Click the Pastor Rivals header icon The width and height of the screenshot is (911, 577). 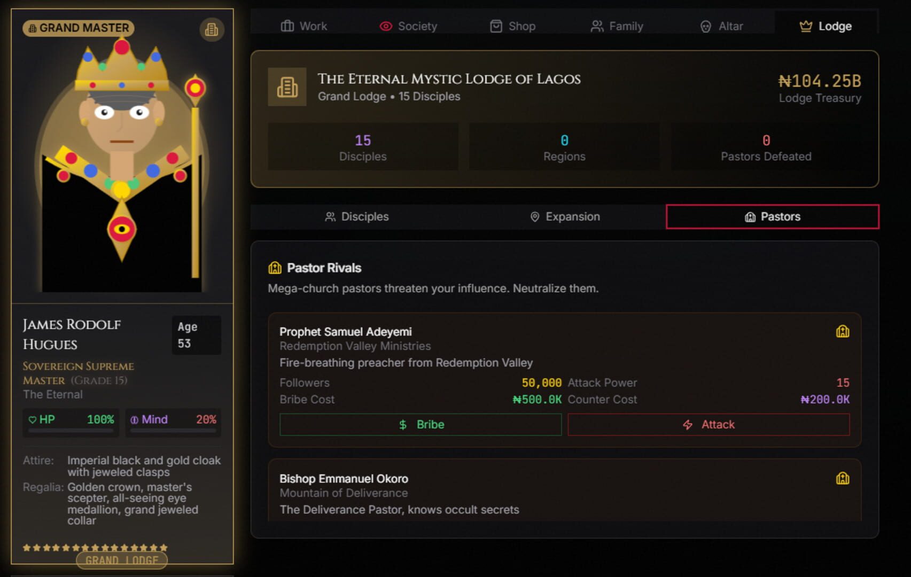click(x=274, y=268)
